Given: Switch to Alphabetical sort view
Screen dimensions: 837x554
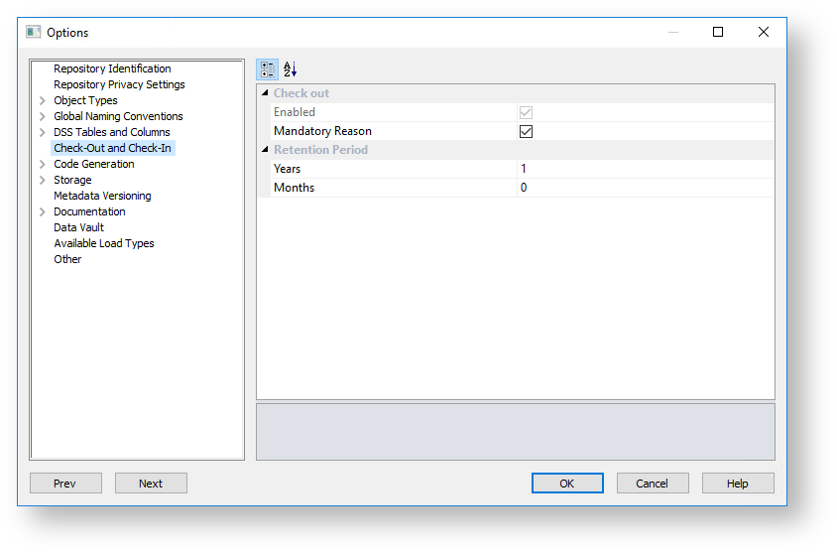Looking at the screenshot, I should (290, 69).
